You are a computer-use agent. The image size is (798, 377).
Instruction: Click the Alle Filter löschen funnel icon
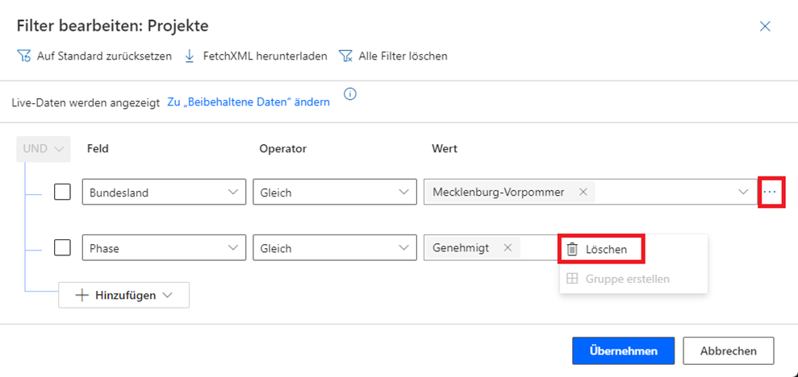[345, 56]
